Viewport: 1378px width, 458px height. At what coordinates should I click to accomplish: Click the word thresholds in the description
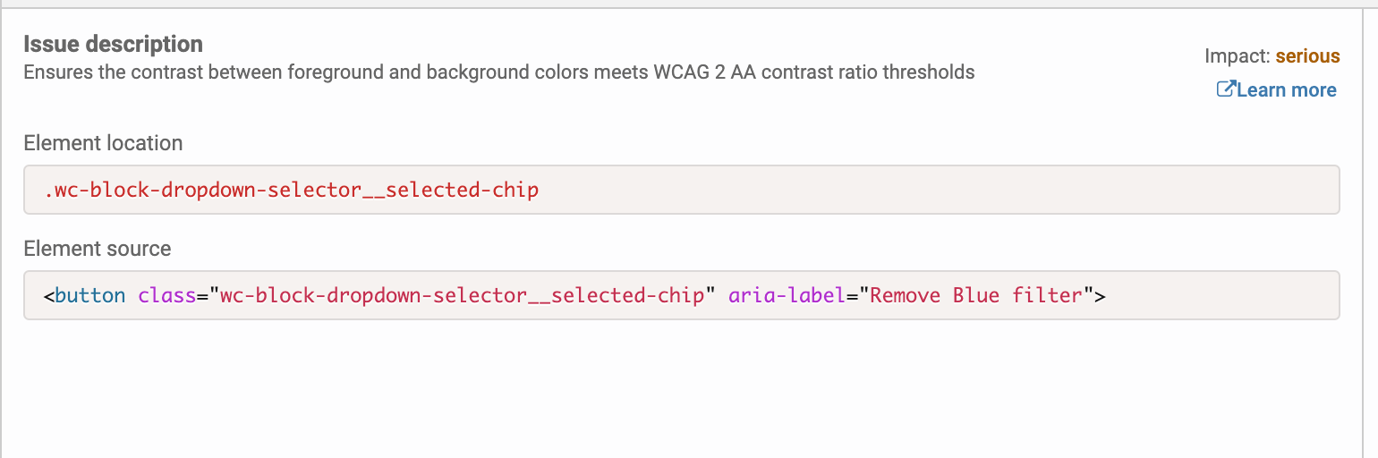[x=929, y=72]
